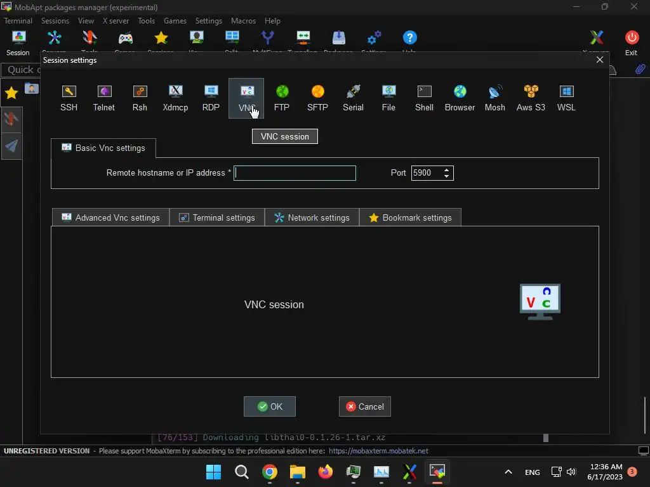This screenshot has width=650, height=487.
Task: Open Google Chrome from the taskbar
Action: tap(269, 472)
